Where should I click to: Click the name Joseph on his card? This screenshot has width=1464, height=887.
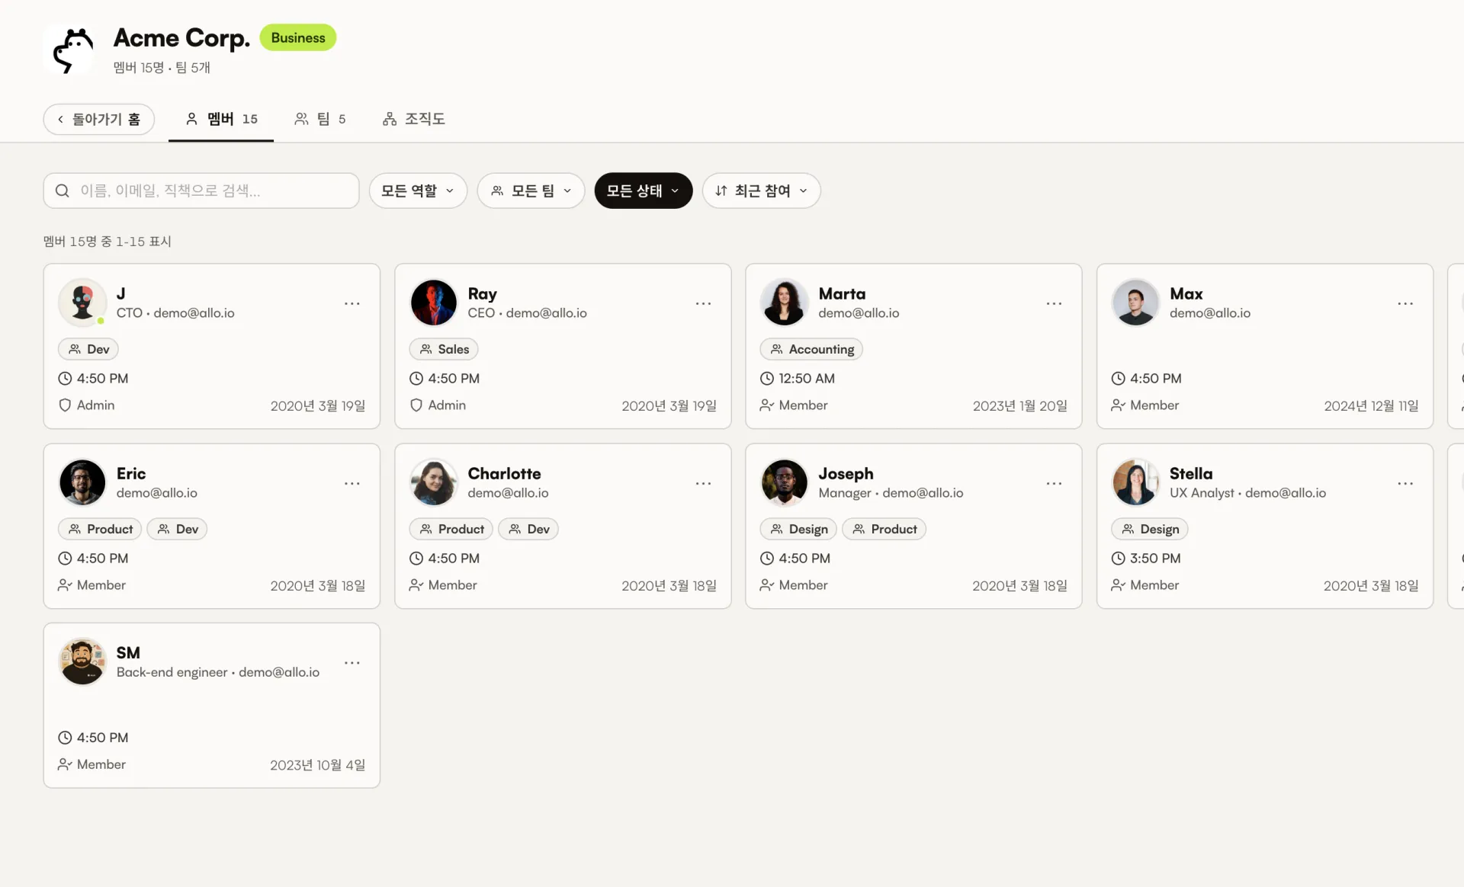[x=846, y=473]
